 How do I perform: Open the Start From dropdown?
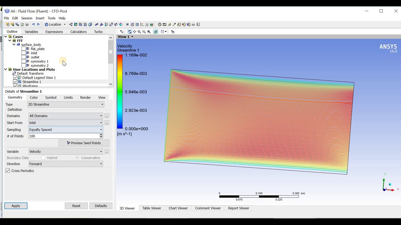[65, 123]
